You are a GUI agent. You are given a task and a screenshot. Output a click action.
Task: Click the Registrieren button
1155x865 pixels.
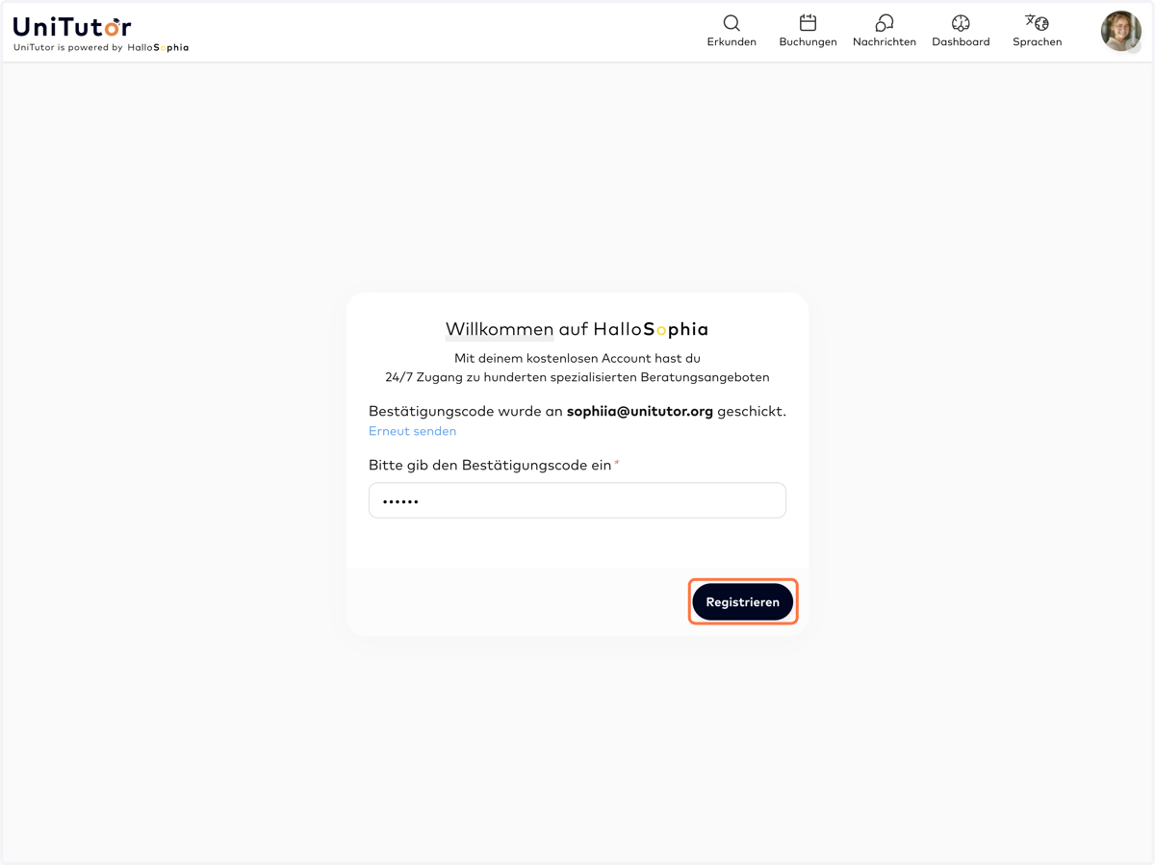point(743,602)
